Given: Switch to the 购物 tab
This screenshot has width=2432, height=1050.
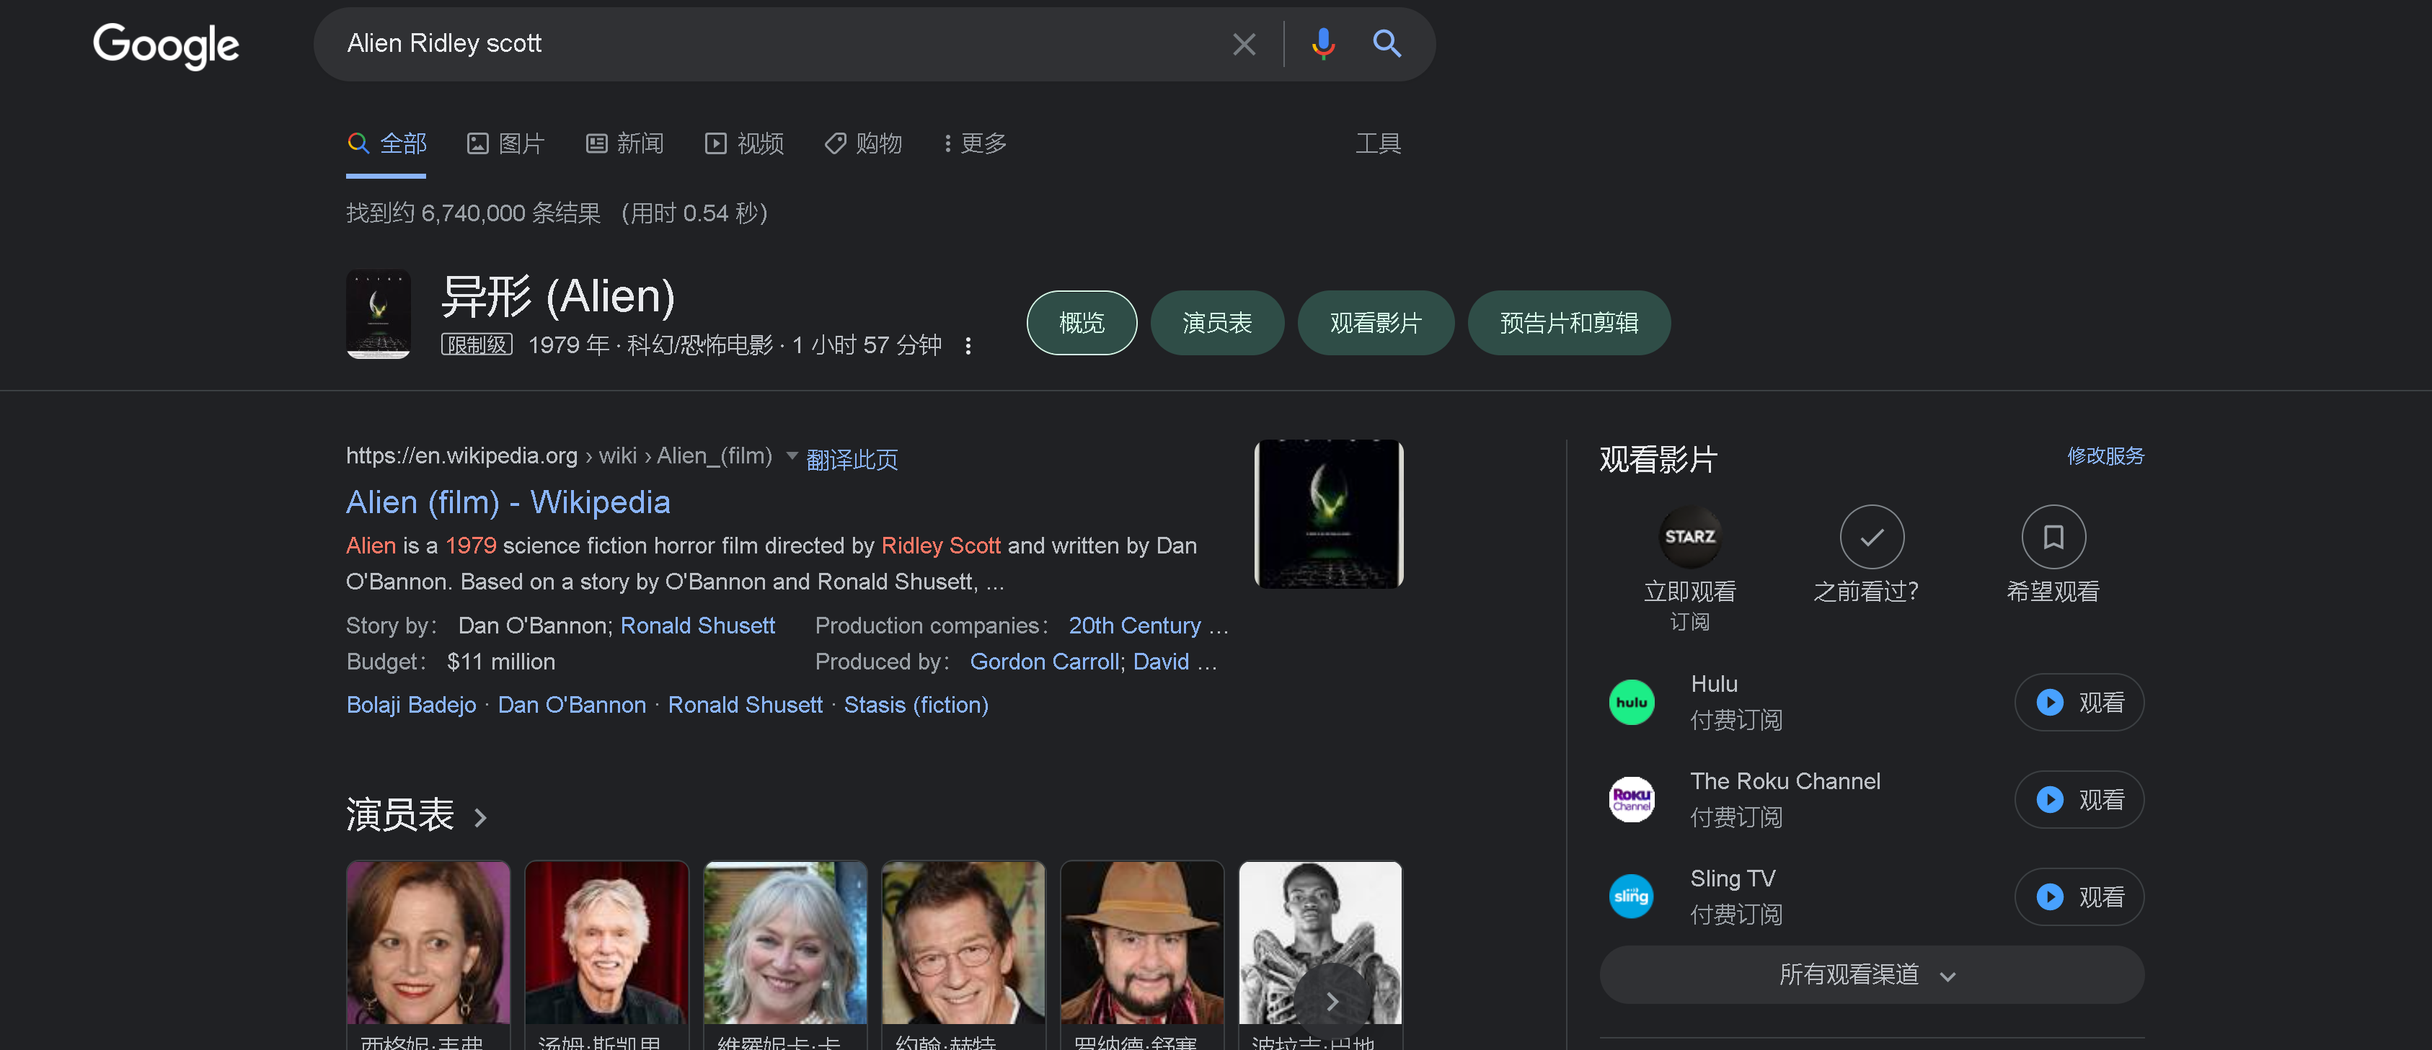Looking at the screenshot, I should coord(863,143).
